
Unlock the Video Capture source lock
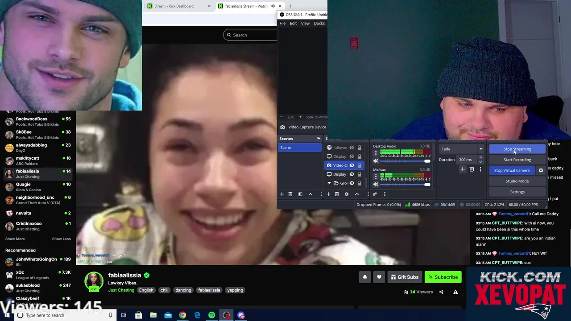(359, 165)
